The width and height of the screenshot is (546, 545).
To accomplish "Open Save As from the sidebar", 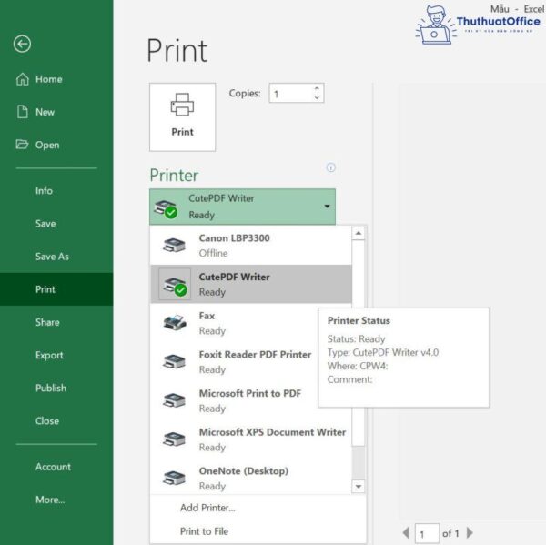I will coord(52,257).
